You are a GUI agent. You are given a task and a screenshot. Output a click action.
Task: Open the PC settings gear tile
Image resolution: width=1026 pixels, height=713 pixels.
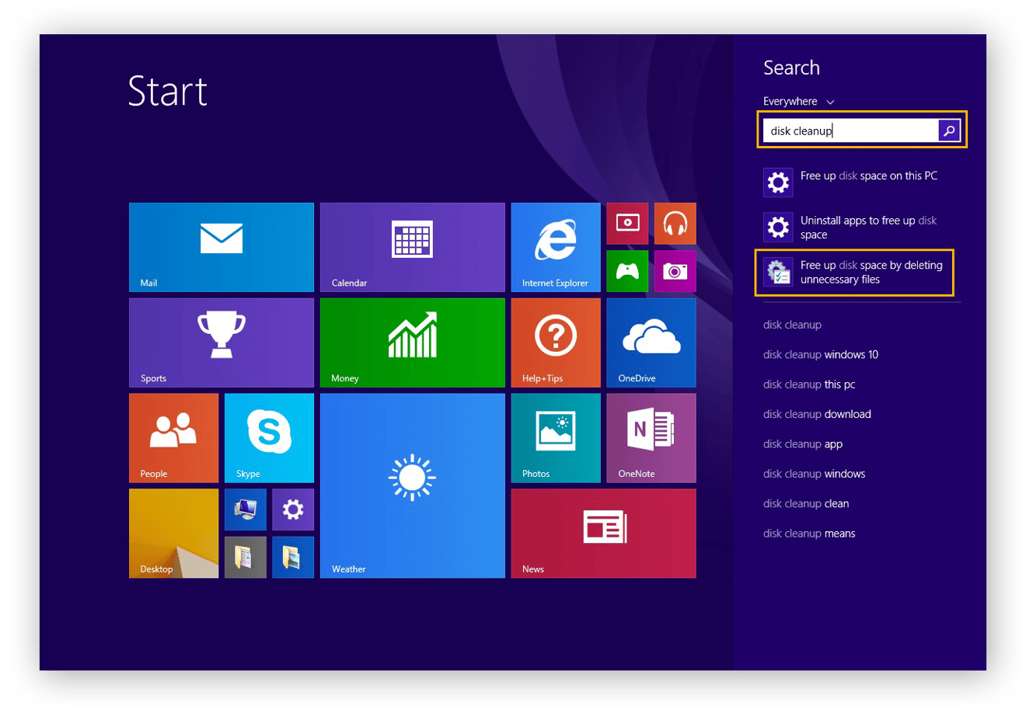292,510
